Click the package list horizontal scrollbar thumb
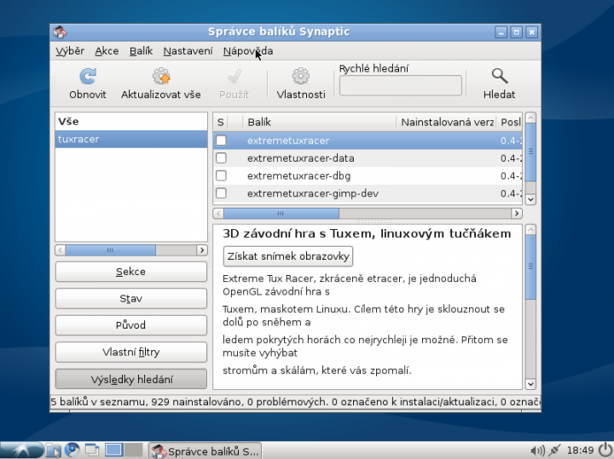This screenshot has width=614, height=459. coord(281,214)
